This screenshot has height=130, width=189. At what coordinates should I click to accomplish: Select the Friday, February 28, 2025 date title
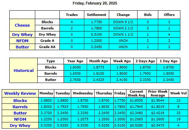(95, 3)
